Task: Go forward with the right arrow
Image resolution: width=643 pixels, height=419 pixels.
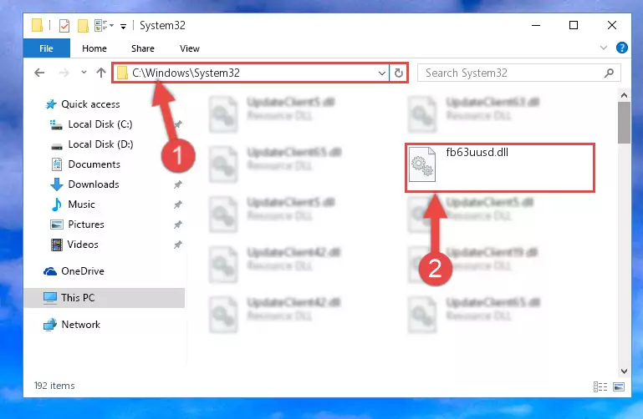Action: (x=64, y=73)
